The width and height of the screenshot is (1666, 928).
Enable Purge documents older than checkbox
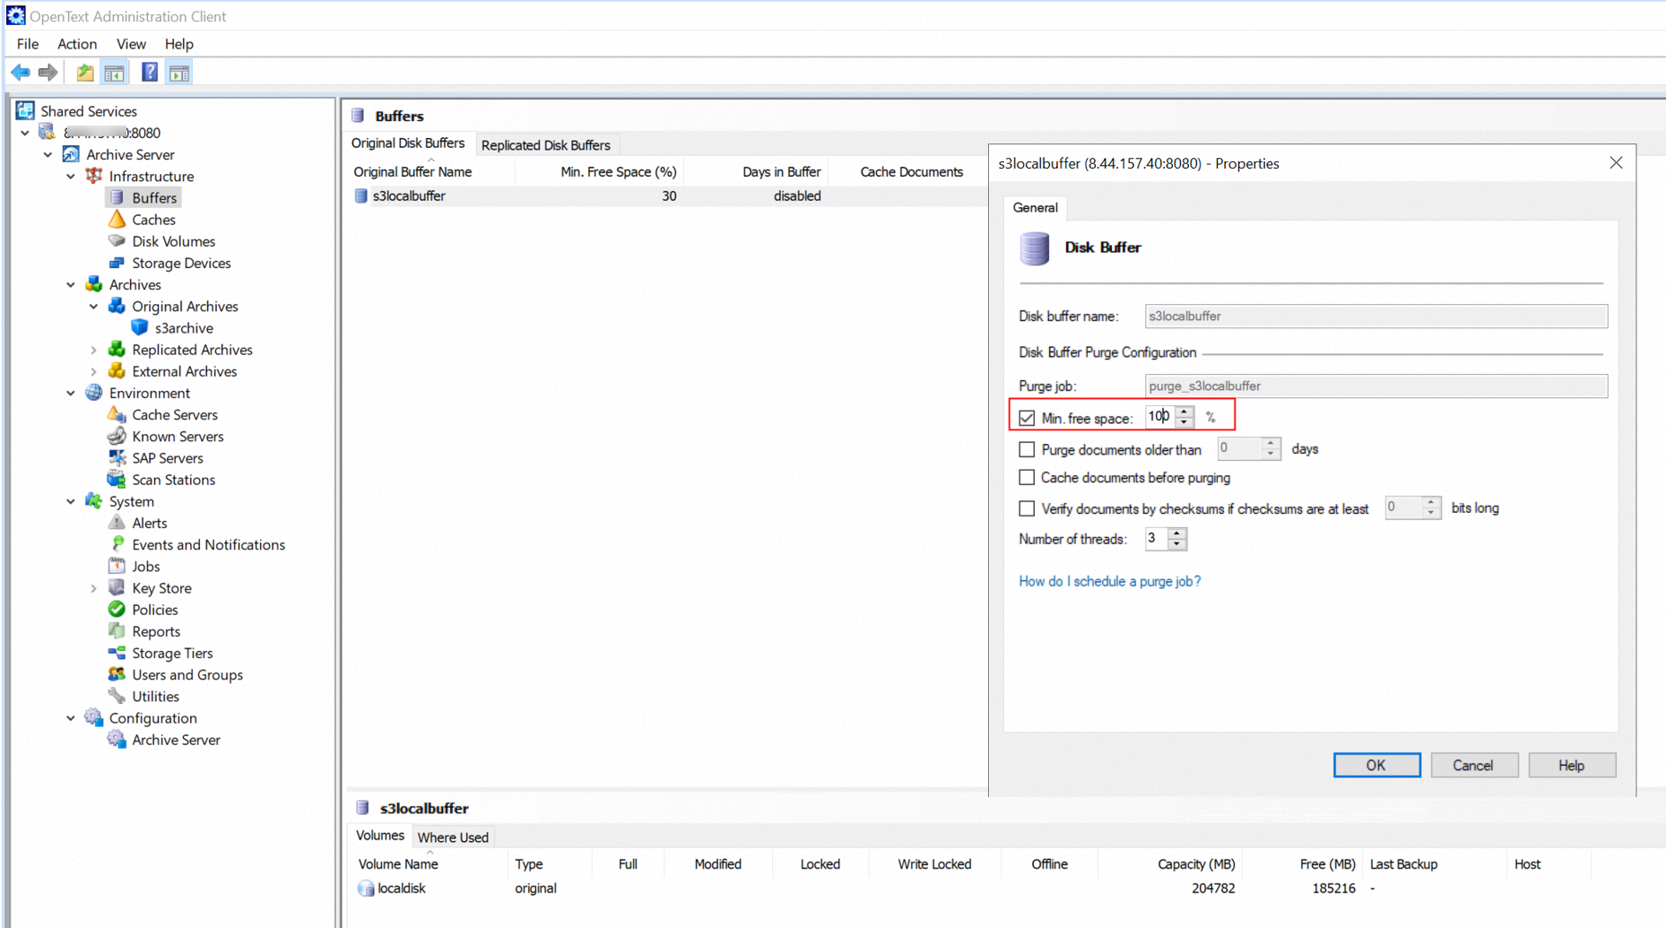(x=1027, y=449)
